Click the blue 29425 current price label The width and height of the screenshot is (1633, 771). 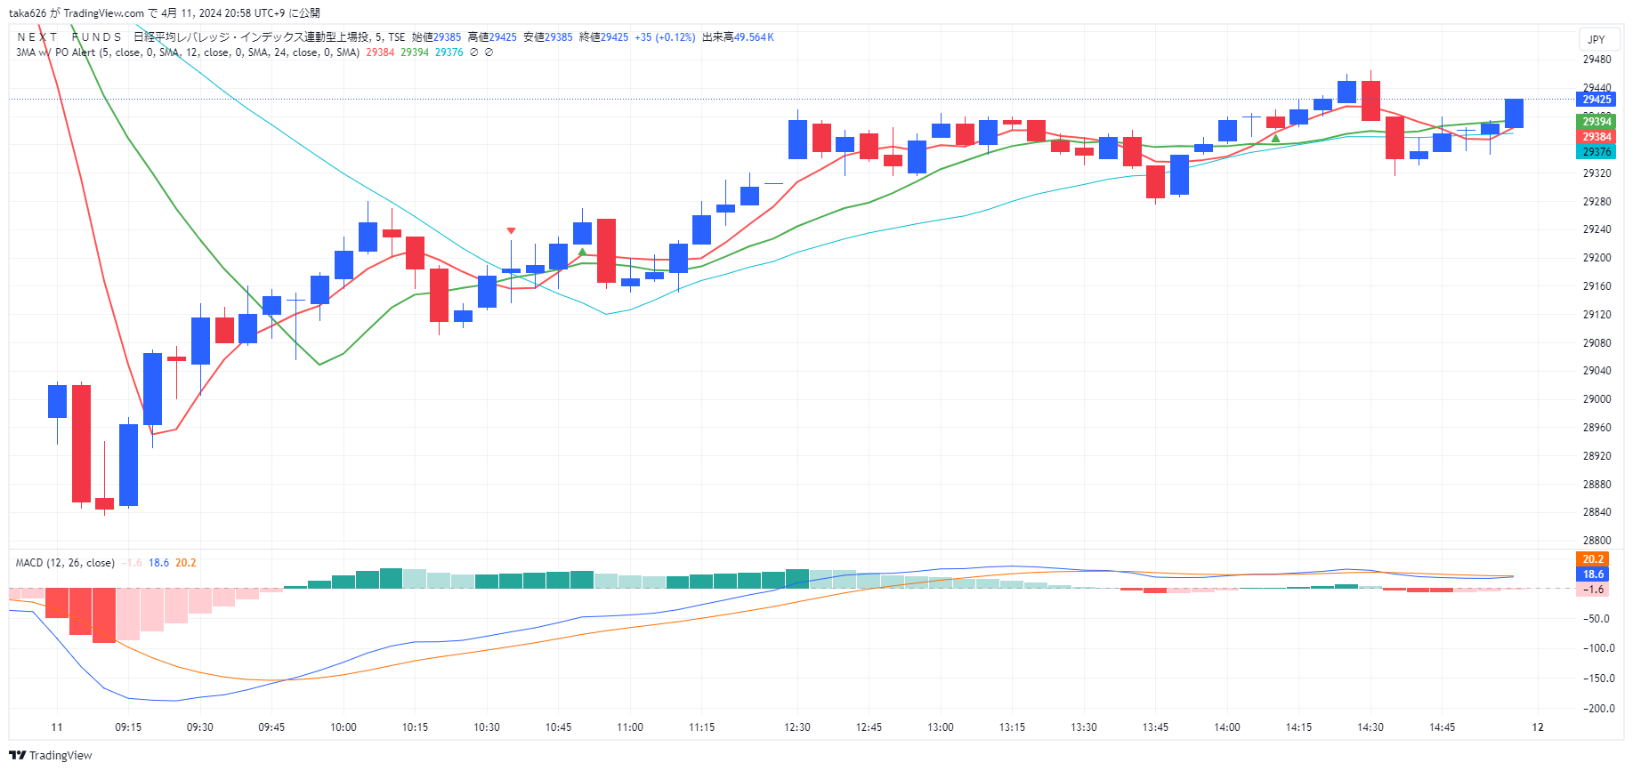[x=1597, y=100]
